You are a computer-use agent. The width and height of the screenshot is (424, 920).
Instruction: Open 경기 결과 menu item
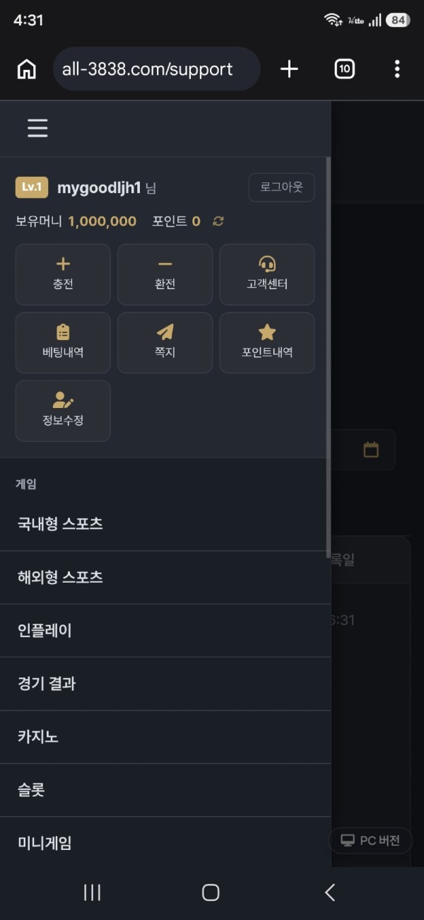point(165,683)
